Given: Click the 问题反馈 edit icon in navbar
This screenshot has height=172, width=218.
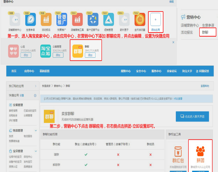Looking at the screenshot, I should click(x=197, y=71).
